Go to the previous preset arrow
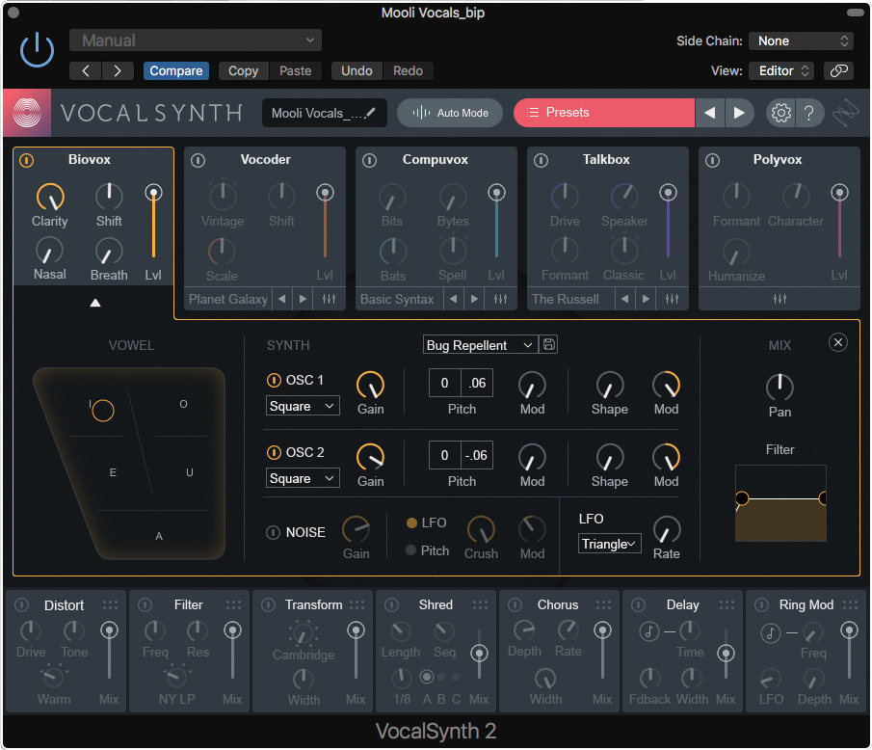Screen dimensions: 872x750 [x=709, y=113]
